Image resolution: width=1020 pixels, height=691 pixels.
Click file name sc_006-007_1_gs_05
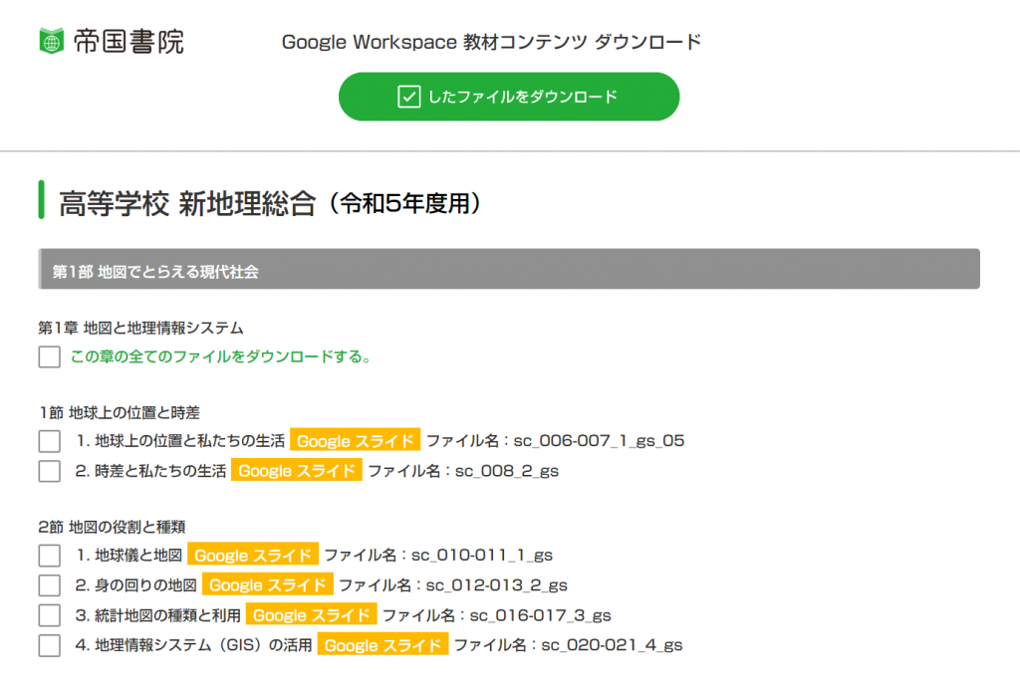click(599, 441)
